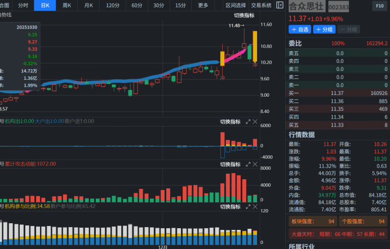Add stock via the 自选 button

click(x=300, y=29)
